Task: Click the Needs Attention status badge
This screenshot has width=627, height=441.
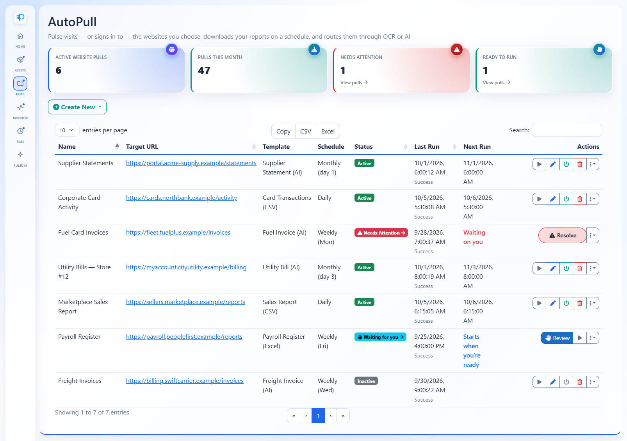Action: [x=381, y=233]
